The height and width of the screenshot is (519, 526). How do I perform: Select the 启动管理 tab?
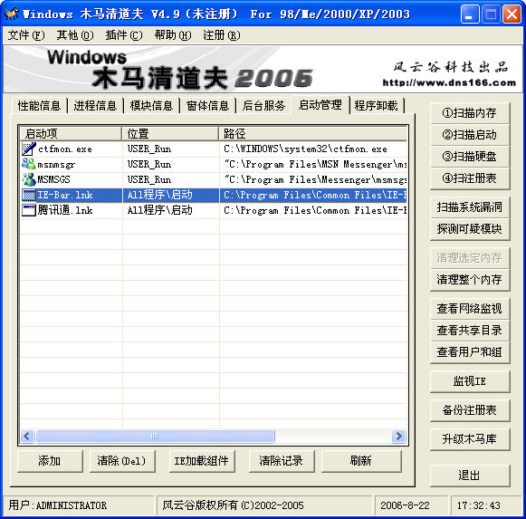[x=320, y=105]
